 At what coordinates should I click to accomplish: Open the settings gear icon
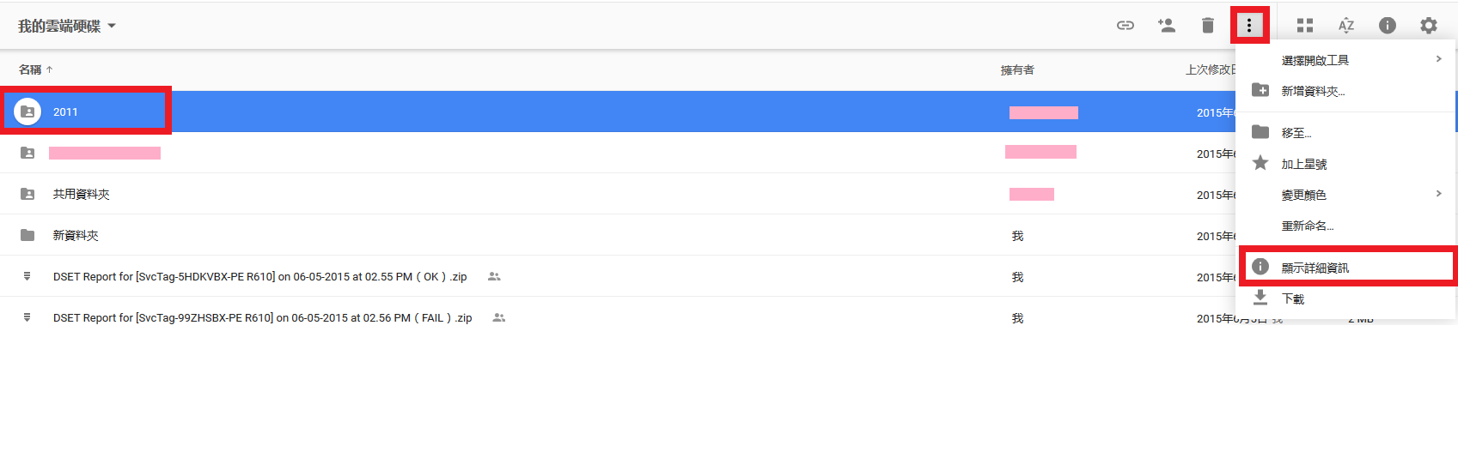tap(1428, 26)
